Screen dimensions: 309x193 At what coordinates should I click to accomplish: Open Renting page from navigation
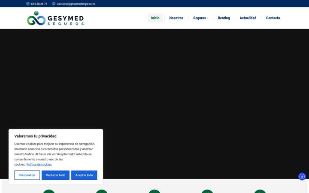coord(224,18)
